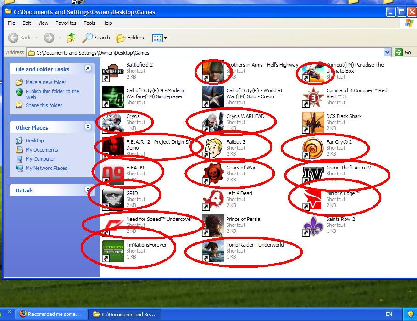This screenshot has height=321, width=417.
Task: Select the Crysis shortcut icon
Action: 113,123
